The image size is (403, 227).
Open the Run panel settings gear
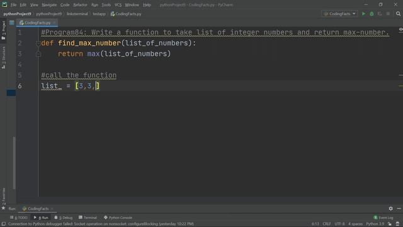[390, 209]
